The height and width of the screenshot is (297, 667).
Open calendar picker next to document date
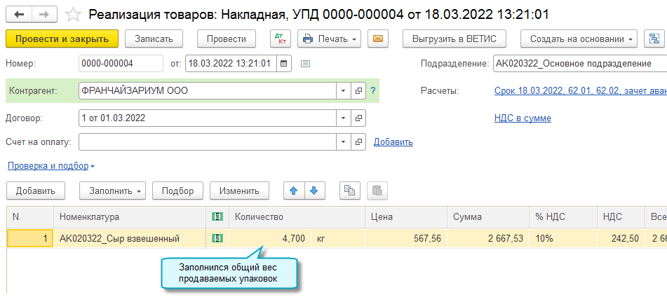(284, 64)
